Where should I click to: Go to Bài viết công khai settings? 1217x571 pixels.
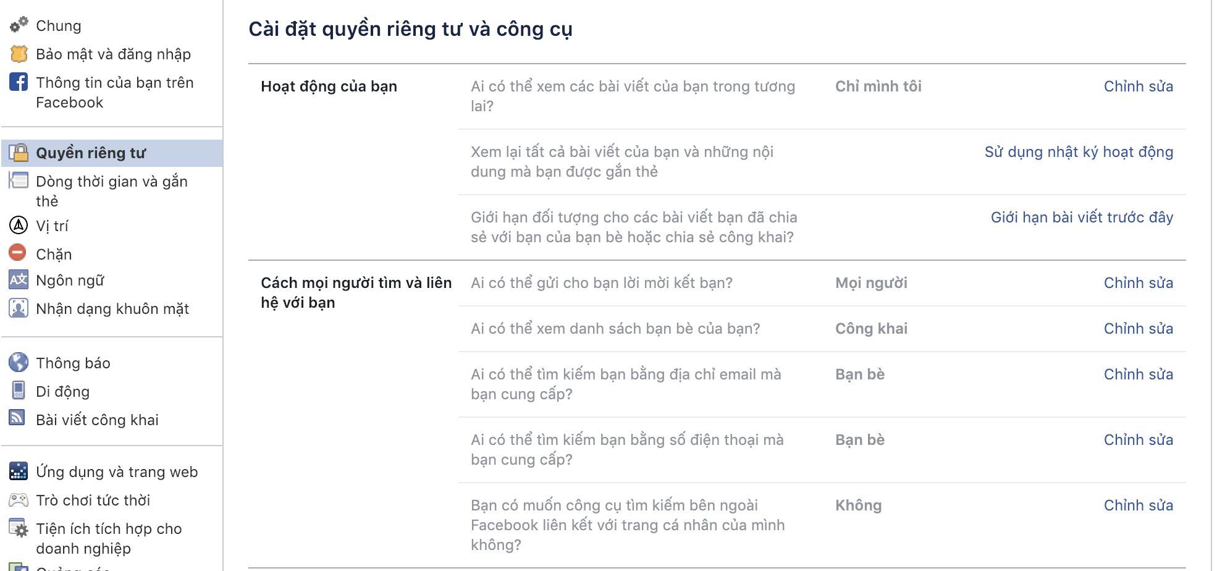click(97, 420)
